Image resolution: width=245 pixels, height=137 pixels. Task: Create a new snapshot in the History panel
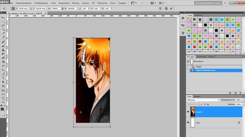click(235, 93)
